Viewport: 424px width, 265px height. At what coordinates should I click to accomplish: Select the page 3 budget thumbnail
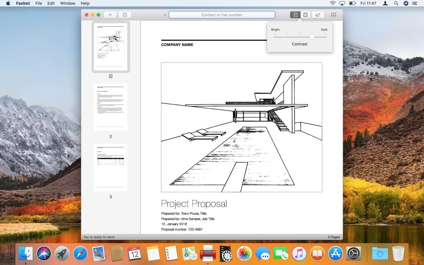(x=111, y=167)
